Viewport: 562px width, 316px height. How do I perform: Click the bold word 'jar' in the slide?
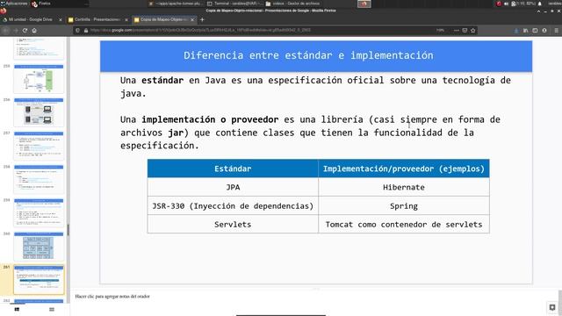176,133
